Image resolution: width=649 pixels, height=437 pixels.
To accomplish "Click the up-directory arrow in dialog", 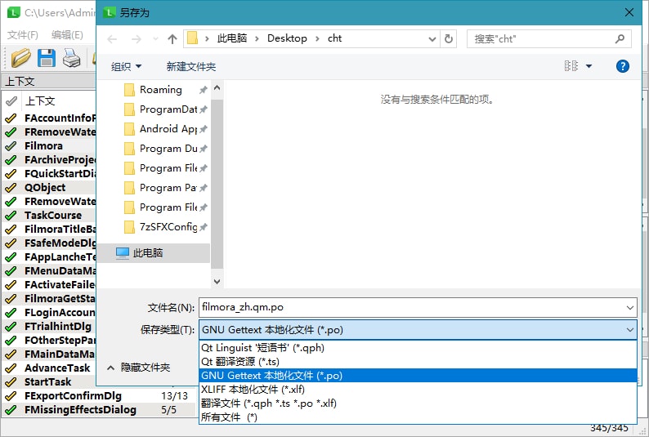I will 172,38.
